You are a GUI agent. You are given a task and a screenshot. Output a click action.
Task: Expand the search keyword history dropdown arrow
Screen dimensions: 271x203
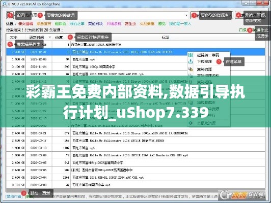pyautogui.click(x=186, y=15)
